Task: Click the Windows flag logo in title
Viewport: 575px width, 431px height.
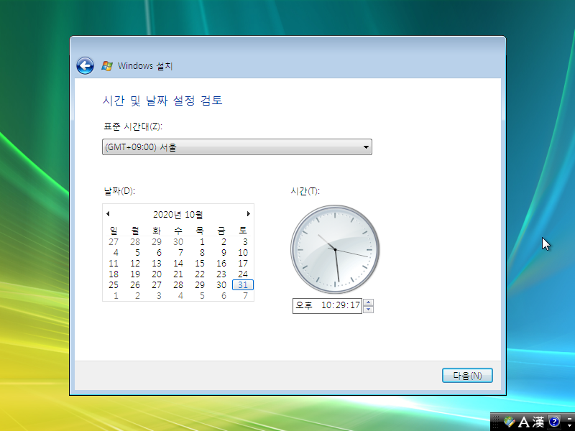Action: click(107, 66)
